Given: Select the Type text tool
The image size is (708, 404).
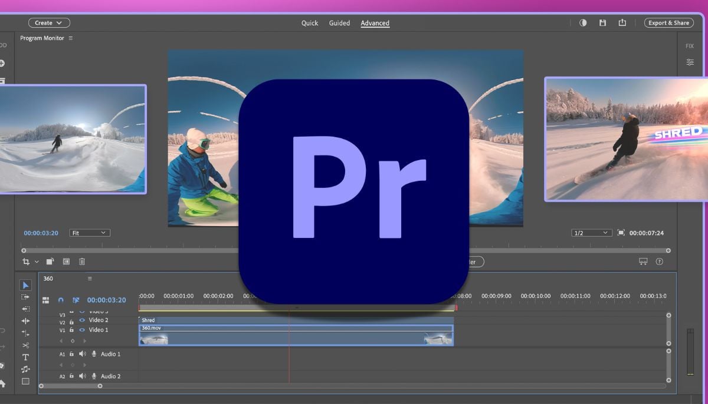Looking at the screenshot, I should tap(25, 357).
